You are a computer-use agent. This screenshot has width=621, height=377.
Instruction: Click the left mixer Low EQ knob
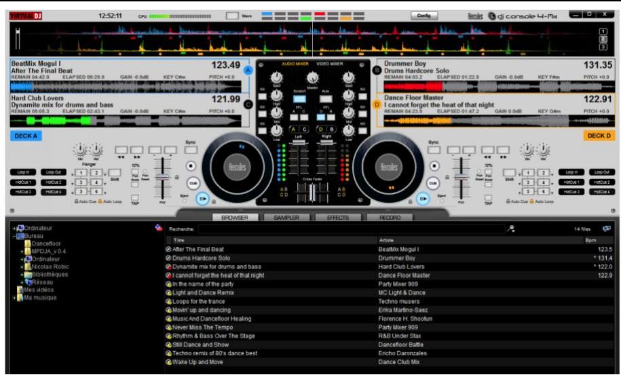point(276,130)
